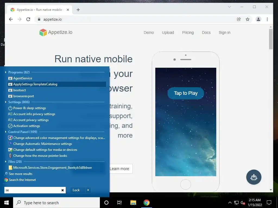Open Task View on taskbar
The height and width of the screenshot is (208, 278).
(x=119, y=203)
